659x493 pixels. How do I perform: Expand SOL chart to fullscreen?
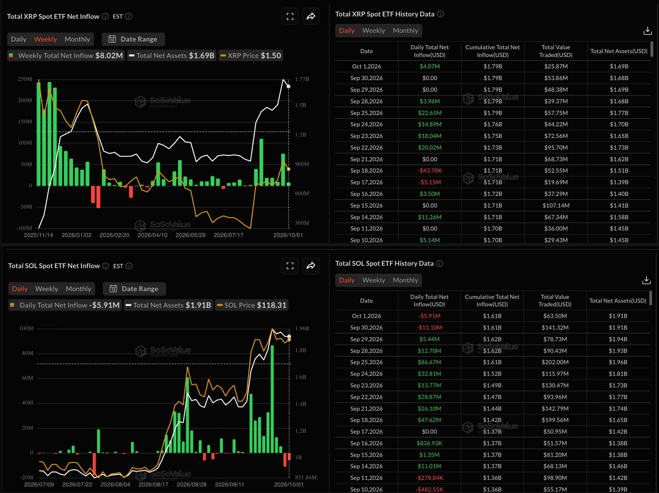click(290, 266)
